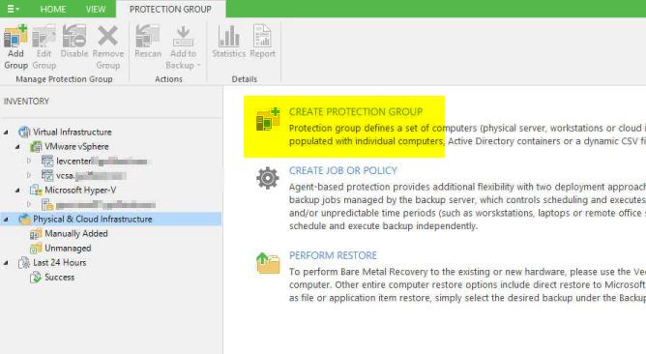The width and height of the screenshot is (646, 354).
Task: Click the blurred Hyper-V host icon
Action: click(47, 204)
